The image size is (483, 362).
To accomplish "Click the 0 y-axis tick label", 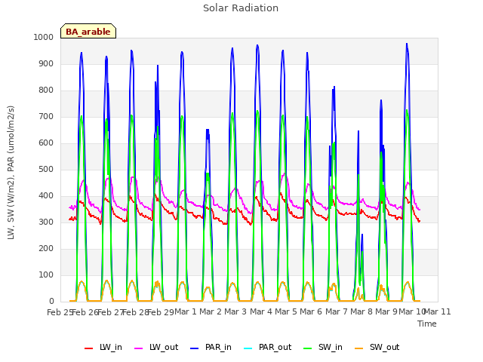I will tap(51, 302).
